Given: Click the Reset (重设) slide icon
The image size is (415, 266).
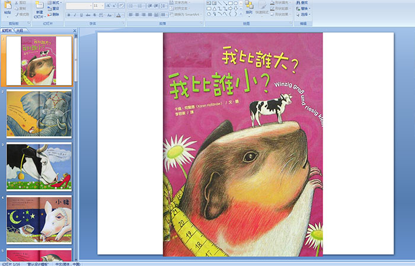Looking at the screenshot, I should (x=49, y=9).
